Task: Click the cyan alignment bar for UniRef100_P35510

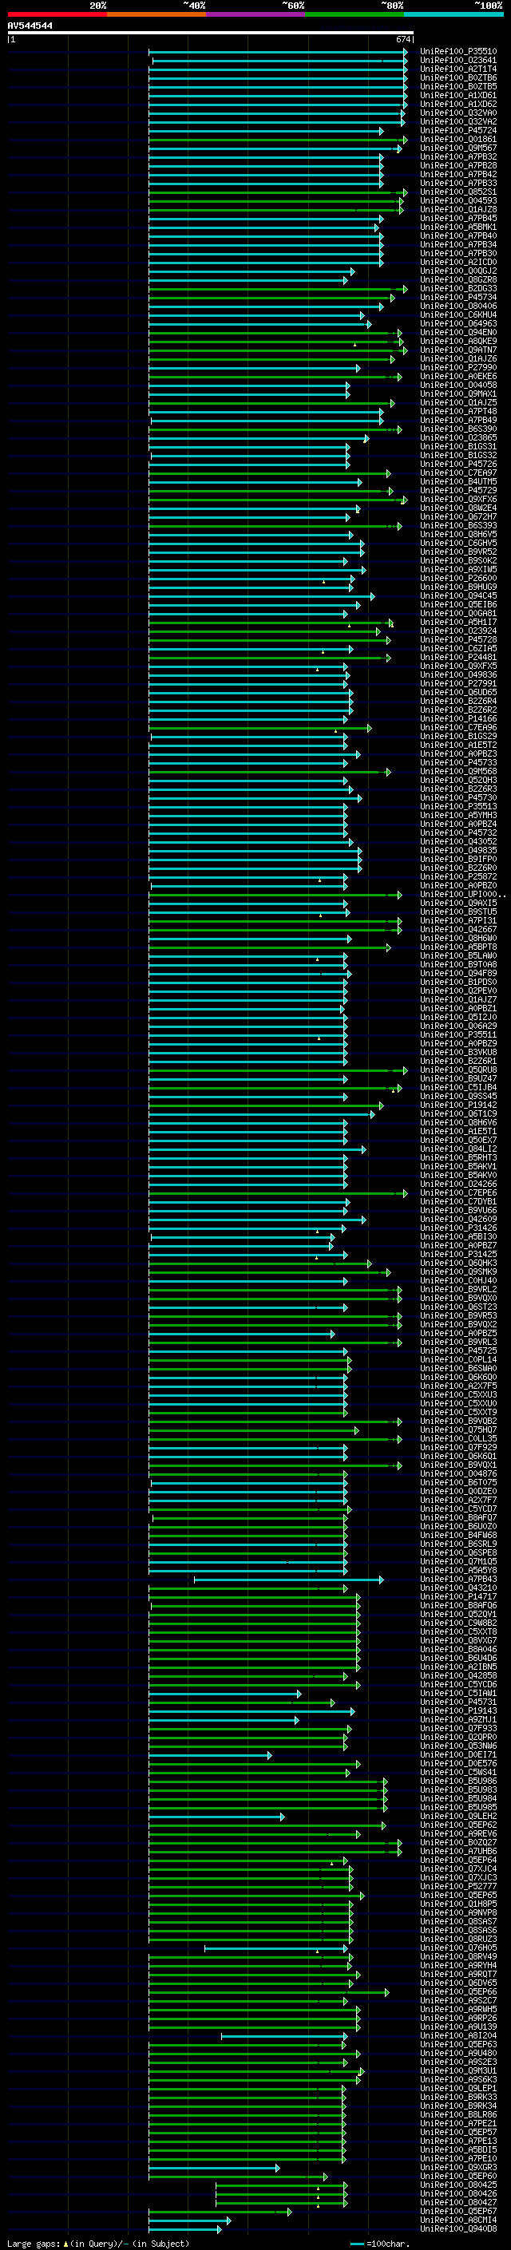Action: [278, 52]
